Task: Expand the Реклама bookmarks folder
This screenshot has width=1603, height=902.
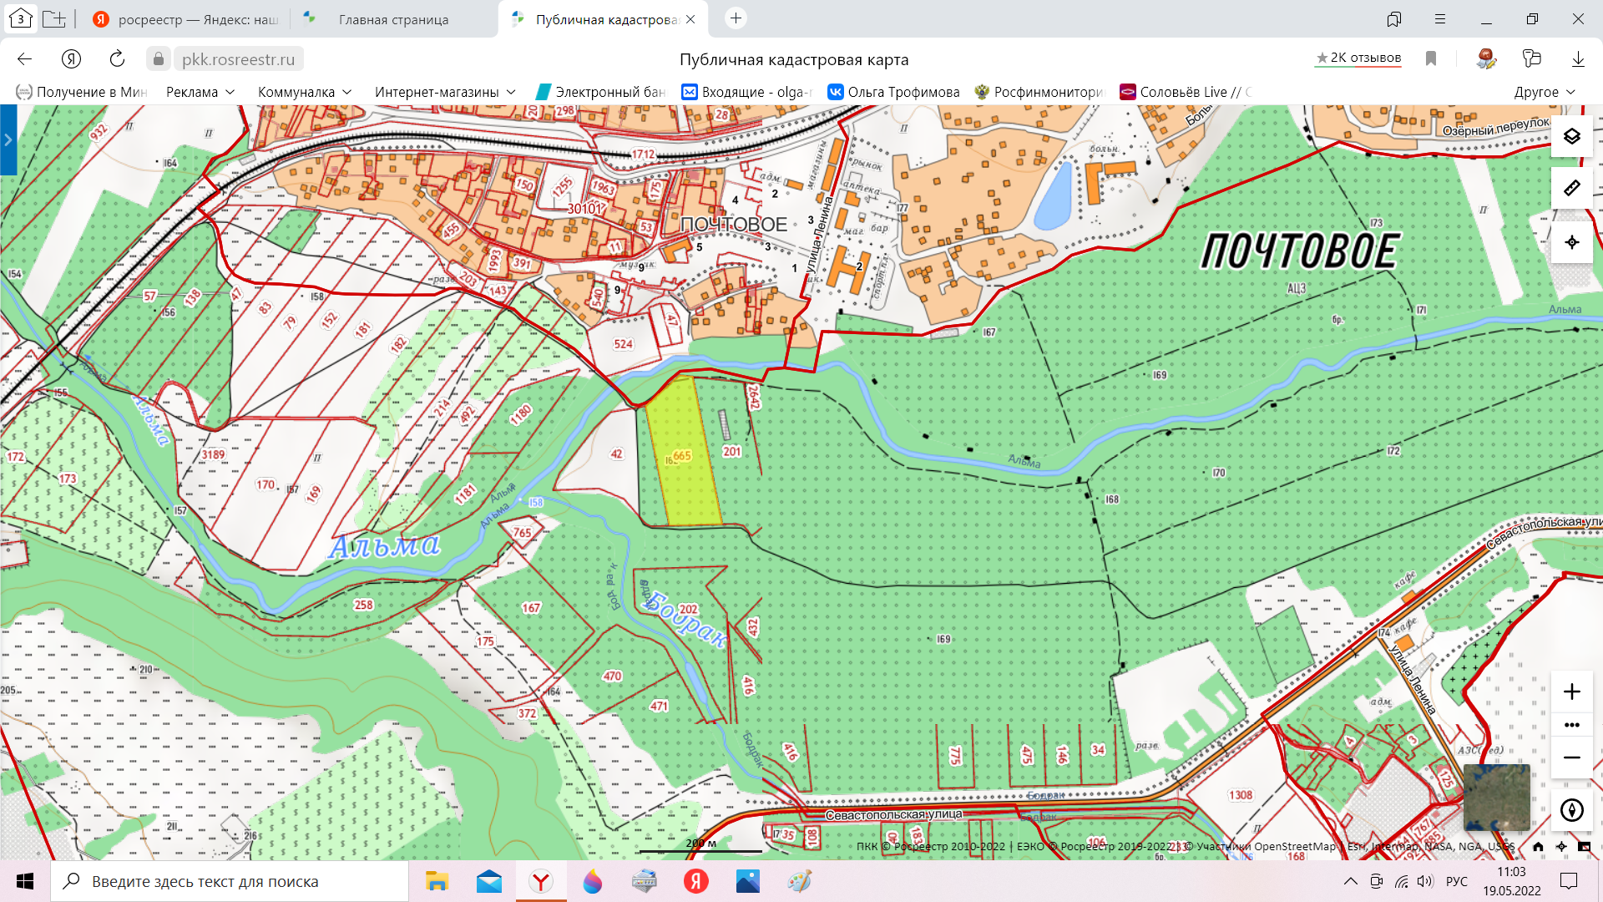Action: click(200, 92)
